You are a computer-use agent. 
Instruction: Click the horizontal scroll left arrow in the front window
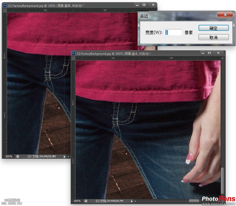[x=135, y=201]
